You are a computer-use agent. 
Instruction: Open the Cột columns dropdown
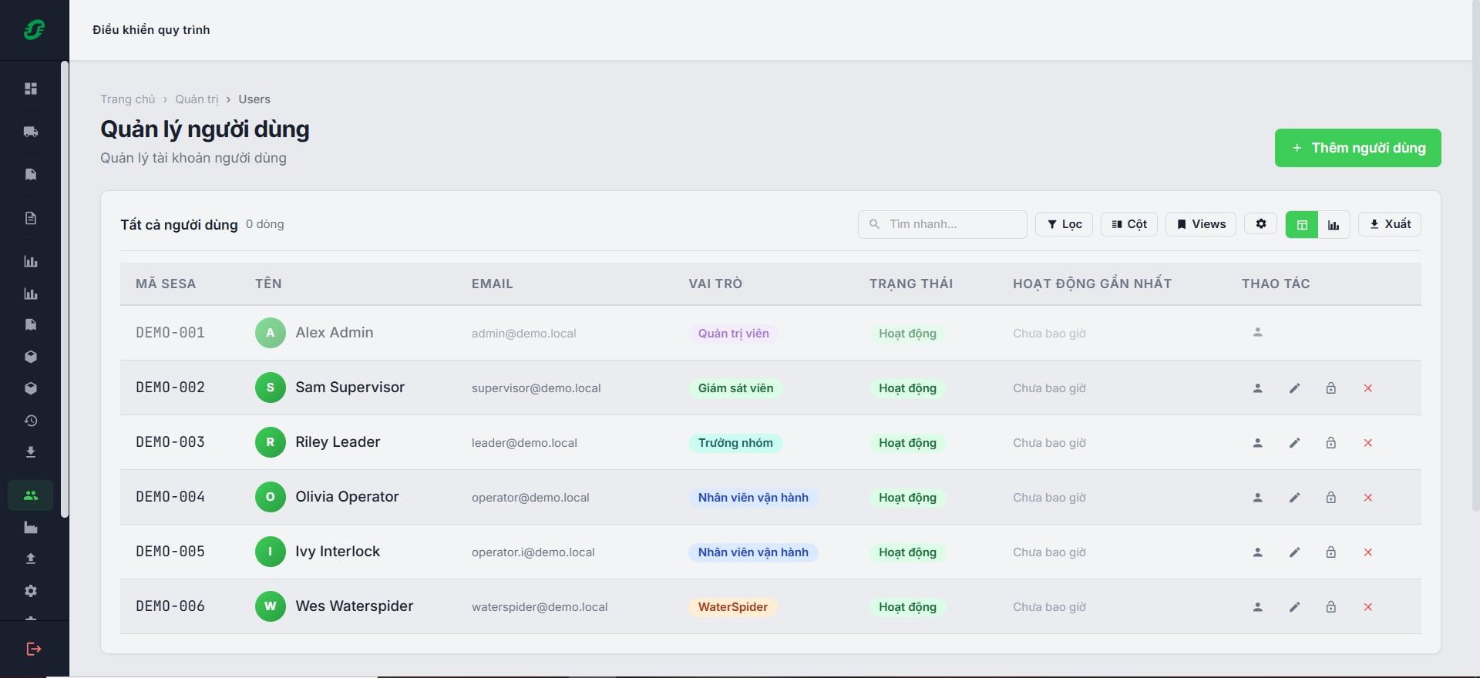pos(1129,224)
